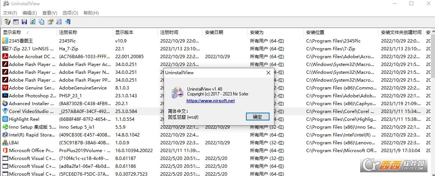Open the 查看(V) menu
This screenshot has height=176, width=435.
tap(50, 13)
